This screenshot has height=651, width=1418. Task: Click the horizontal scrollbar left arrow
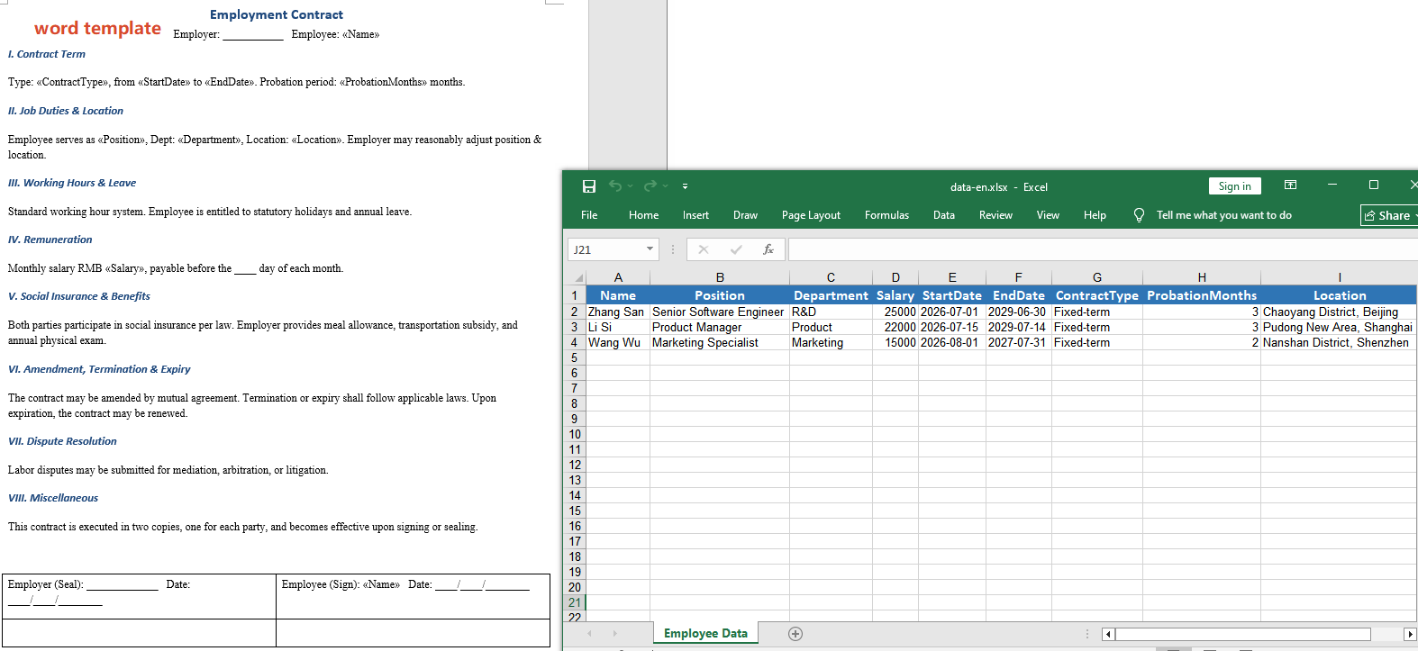(1108, 634)
